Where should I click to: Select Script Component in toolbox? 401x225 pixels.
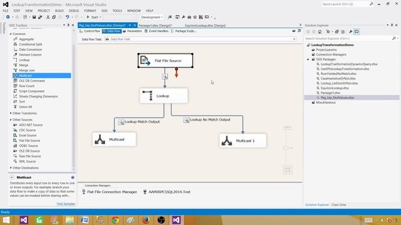pos(31,91)
